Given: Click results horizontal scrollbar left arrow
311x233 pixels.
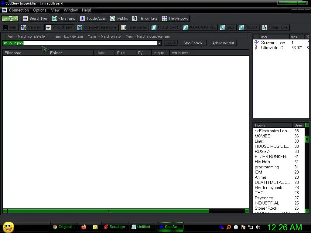Looking at the screenshot, I should coord(5,211).
